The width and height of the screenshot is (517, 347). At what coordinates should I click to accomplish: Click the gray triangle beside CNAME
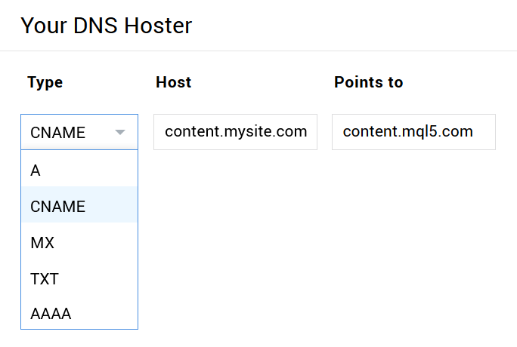pyautogui.click(x=119, y=132)
